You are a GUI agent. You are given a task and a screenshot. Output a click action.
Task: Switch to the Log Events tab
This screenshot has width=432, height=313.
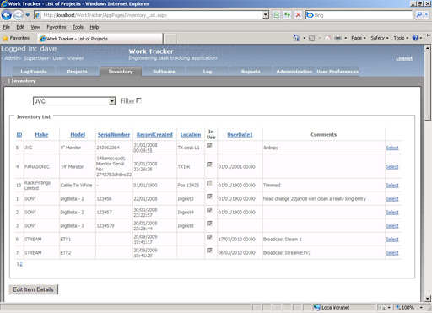(x=34, y=72)
